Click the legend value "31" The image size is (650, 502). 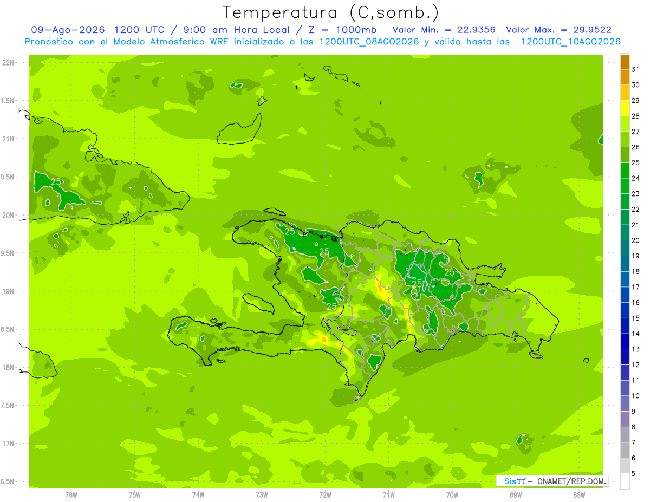tap(635, 69)
